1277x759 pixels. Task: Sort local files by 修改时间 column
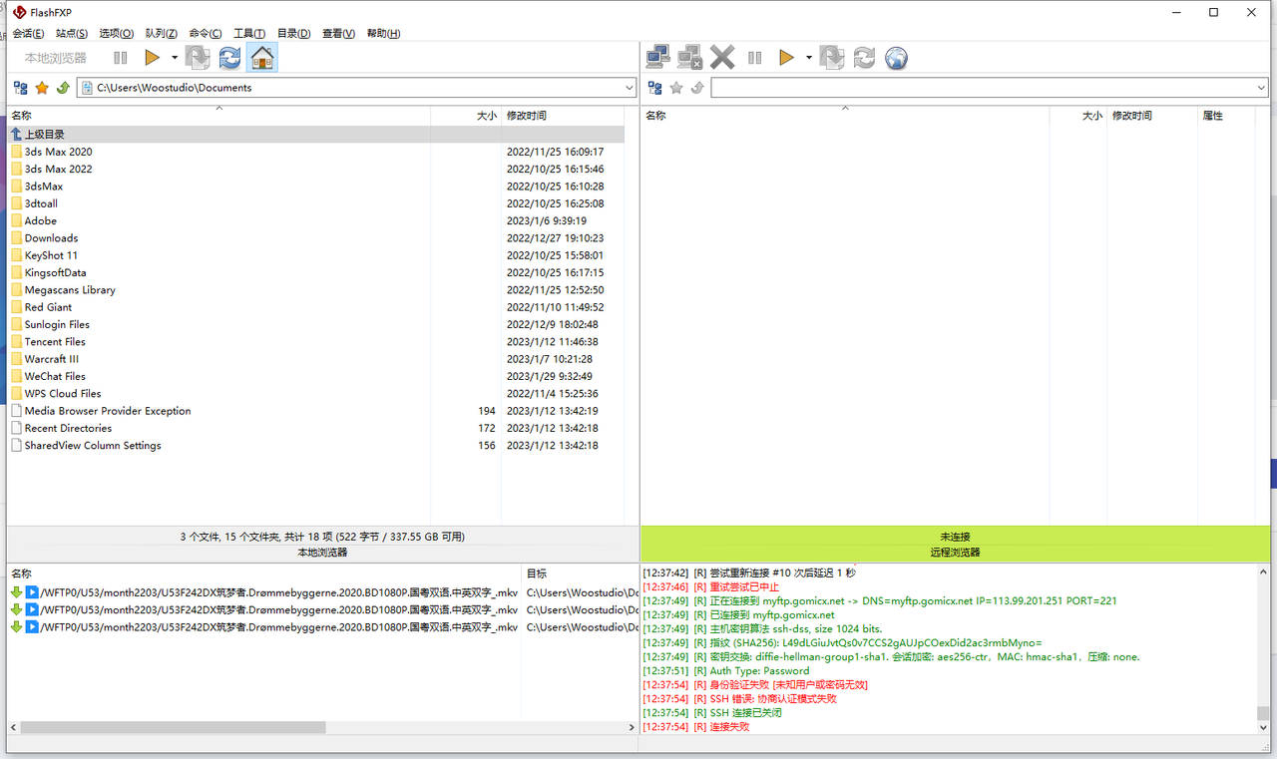(564, 116)
